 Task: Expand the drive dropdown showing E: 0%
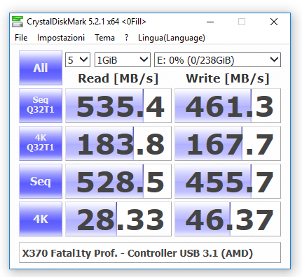point(217,60)
